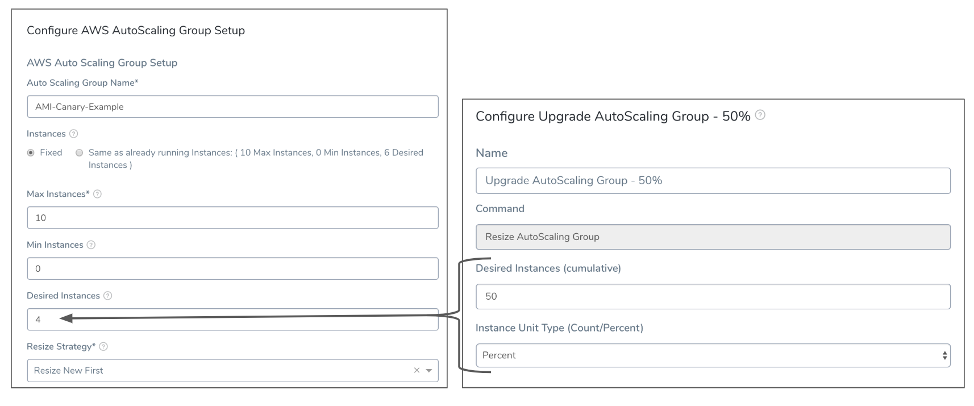Click the step Name field Upgrade AutoScaling Group
The image size is (974, 406).
click(x=713, y=180)
